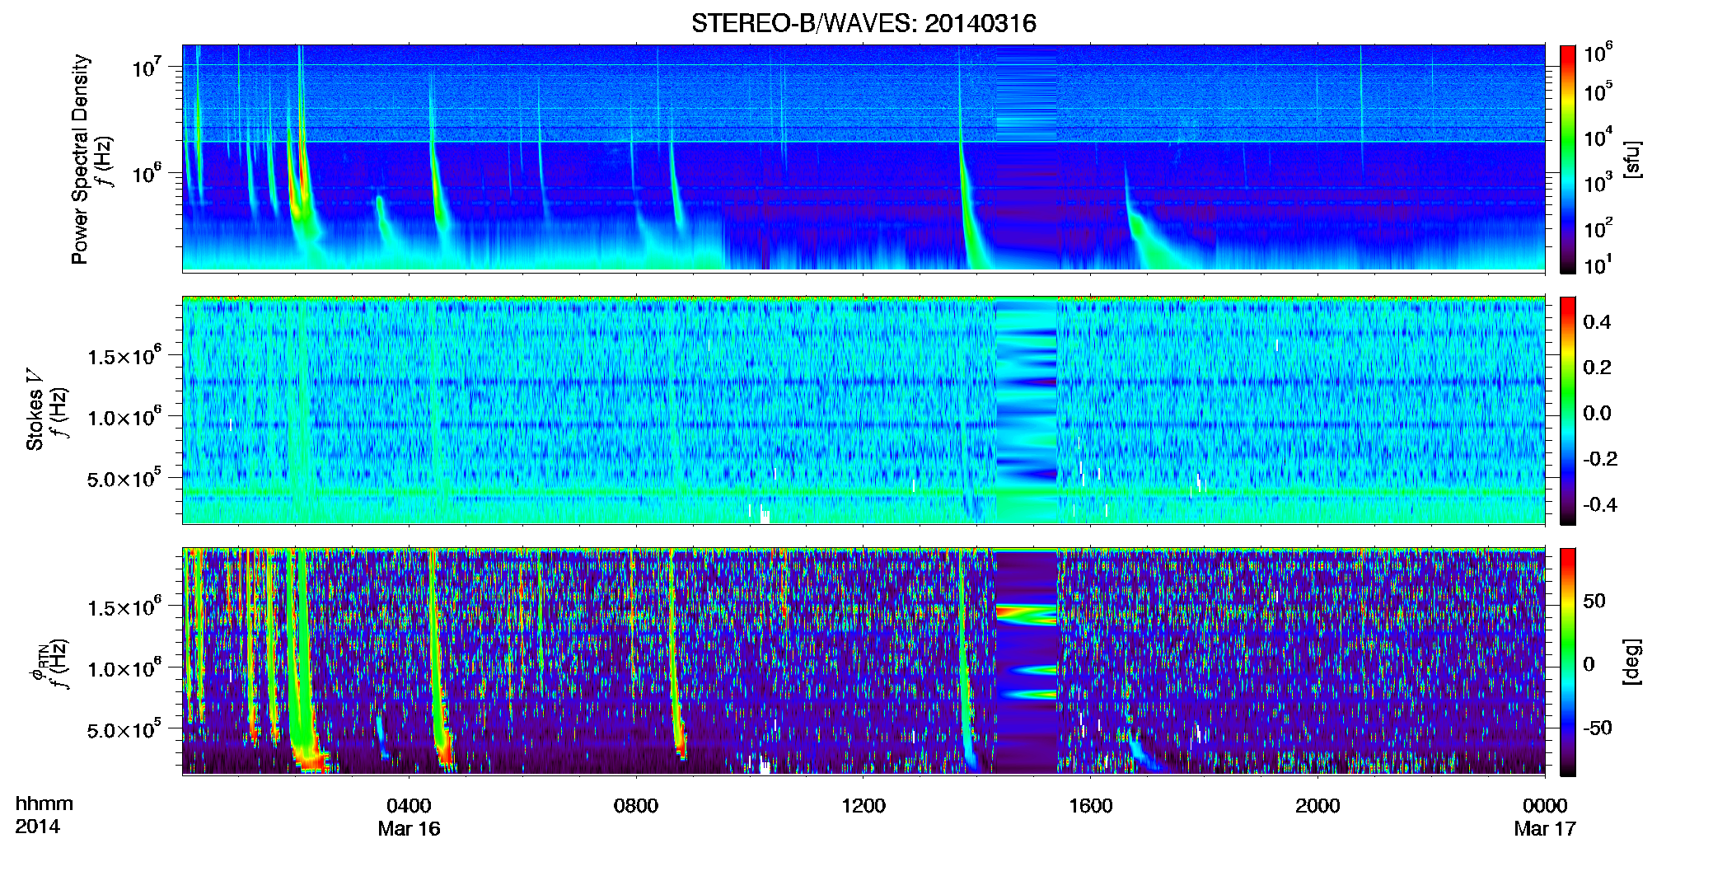Click "0.2" on the Stokes V colorbar
Viewport: 1727px width, 890px height.
[x=1597, y=368]
